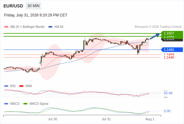The height and width of the screenshot is (124, 184).
Task: Click the 1.1445 red support label
Action: 169,57
